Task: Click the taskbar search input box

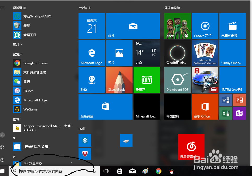Action: pyautogui.click(x=54, y=171)
